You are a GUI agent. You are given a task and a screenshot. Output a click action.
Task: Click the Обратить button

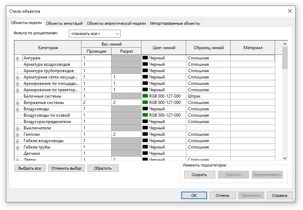tap(103, 168)
